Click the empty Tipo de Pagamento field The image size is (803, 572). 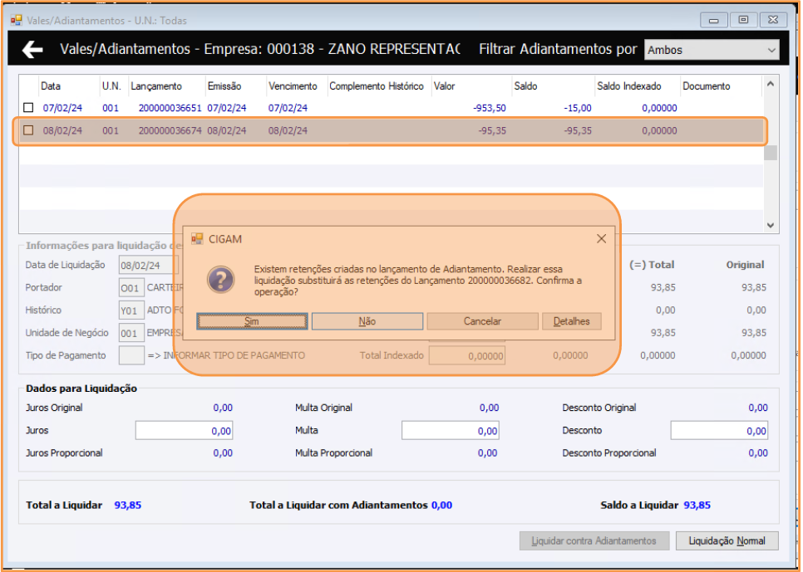click(x=131, y=355)
